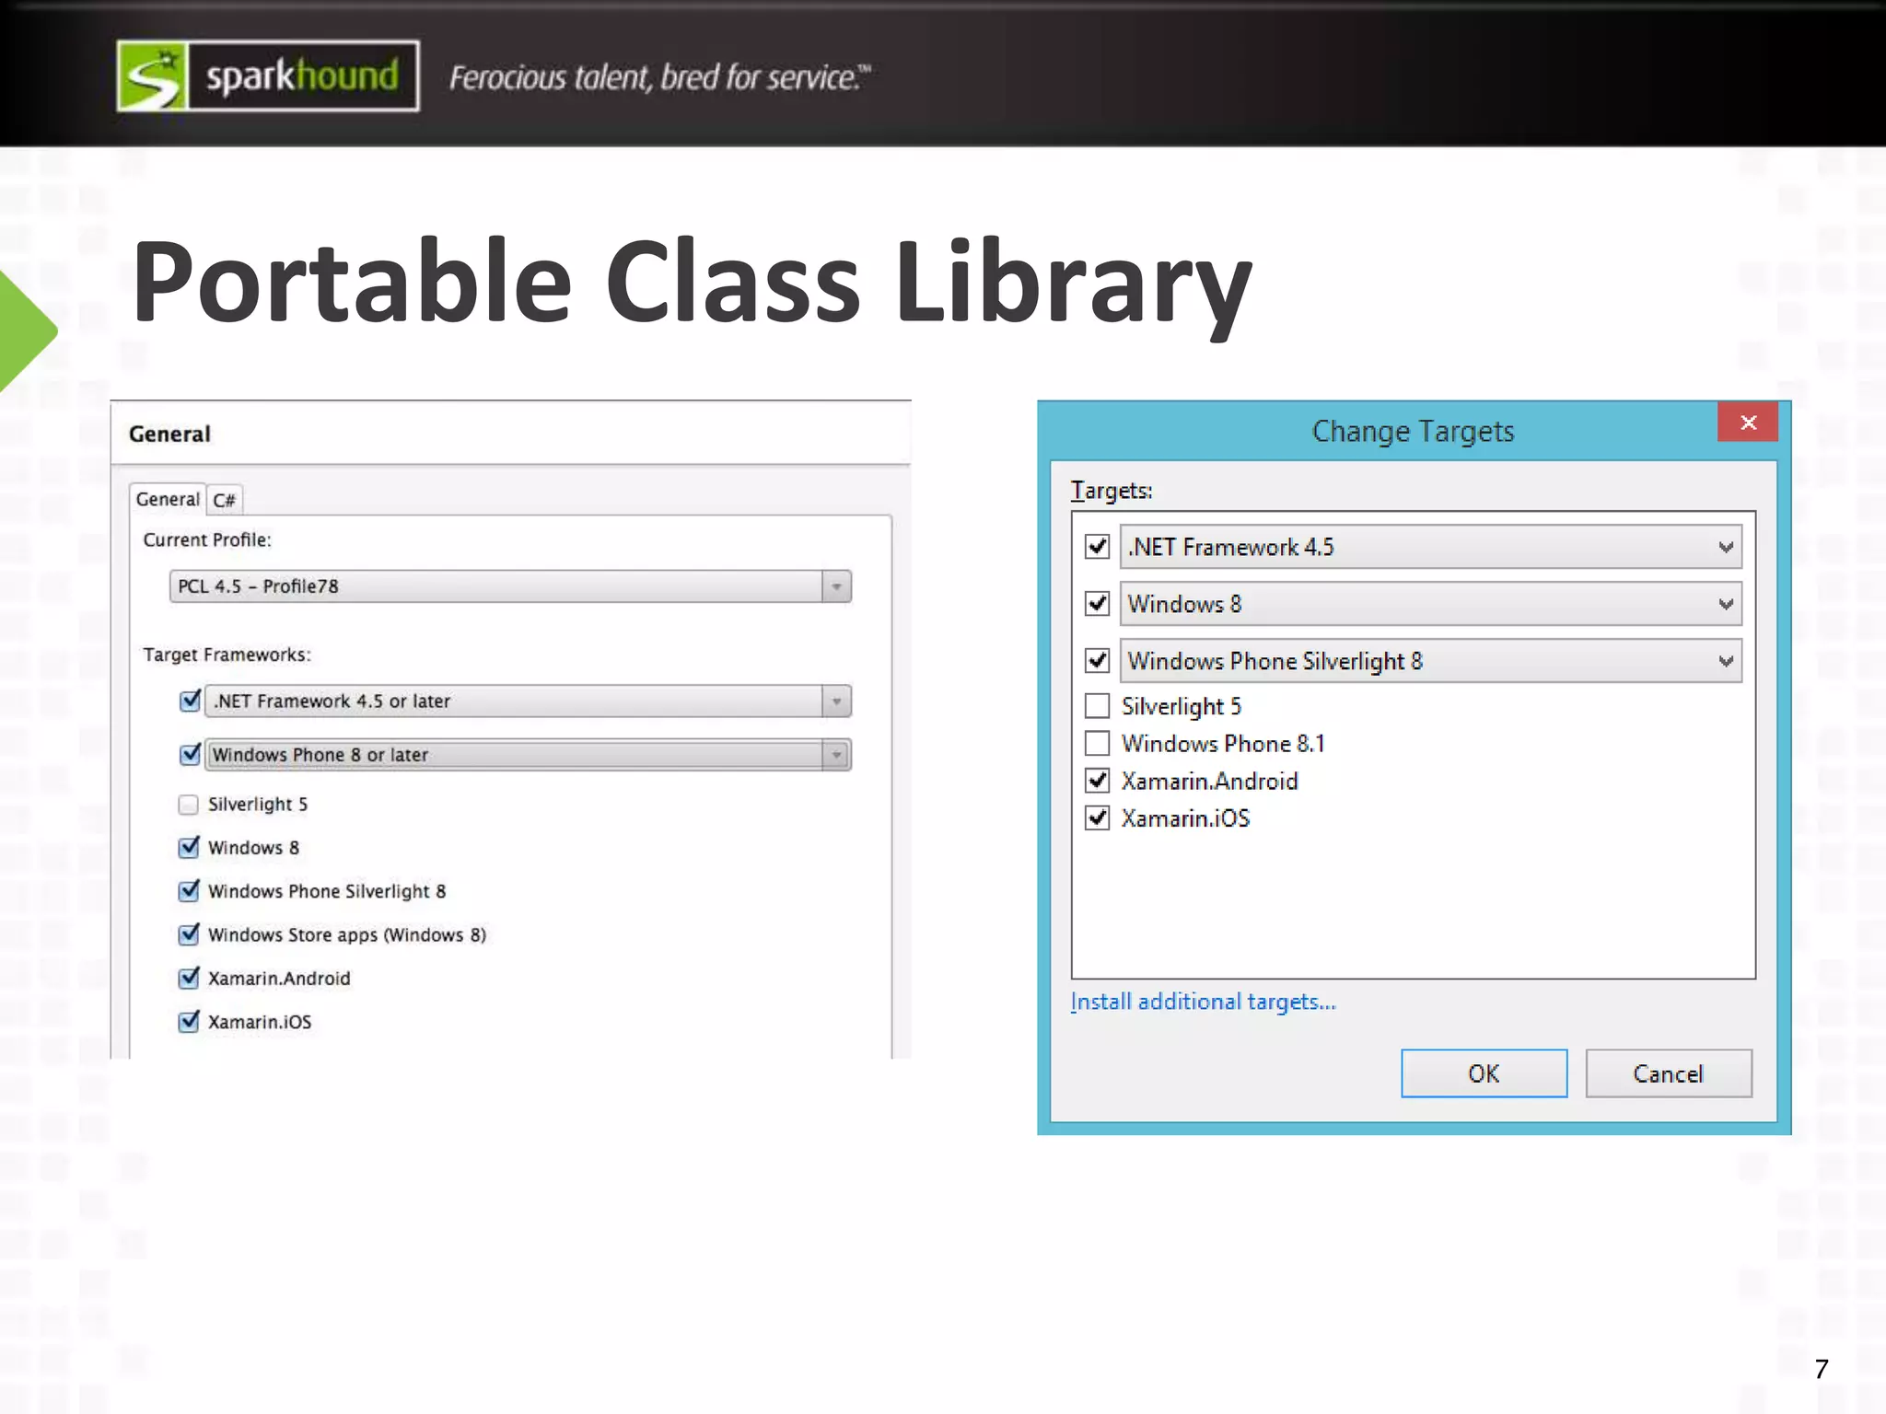Expand the Windows Phone 8 or later dropdown

528,755
